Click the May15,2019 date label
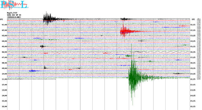This screenshot has height=110, width=202. click(x=12, y=13)
